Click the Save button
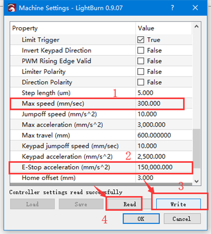The image size is (211, 234). pyautogui.click(x=81, y=204)
